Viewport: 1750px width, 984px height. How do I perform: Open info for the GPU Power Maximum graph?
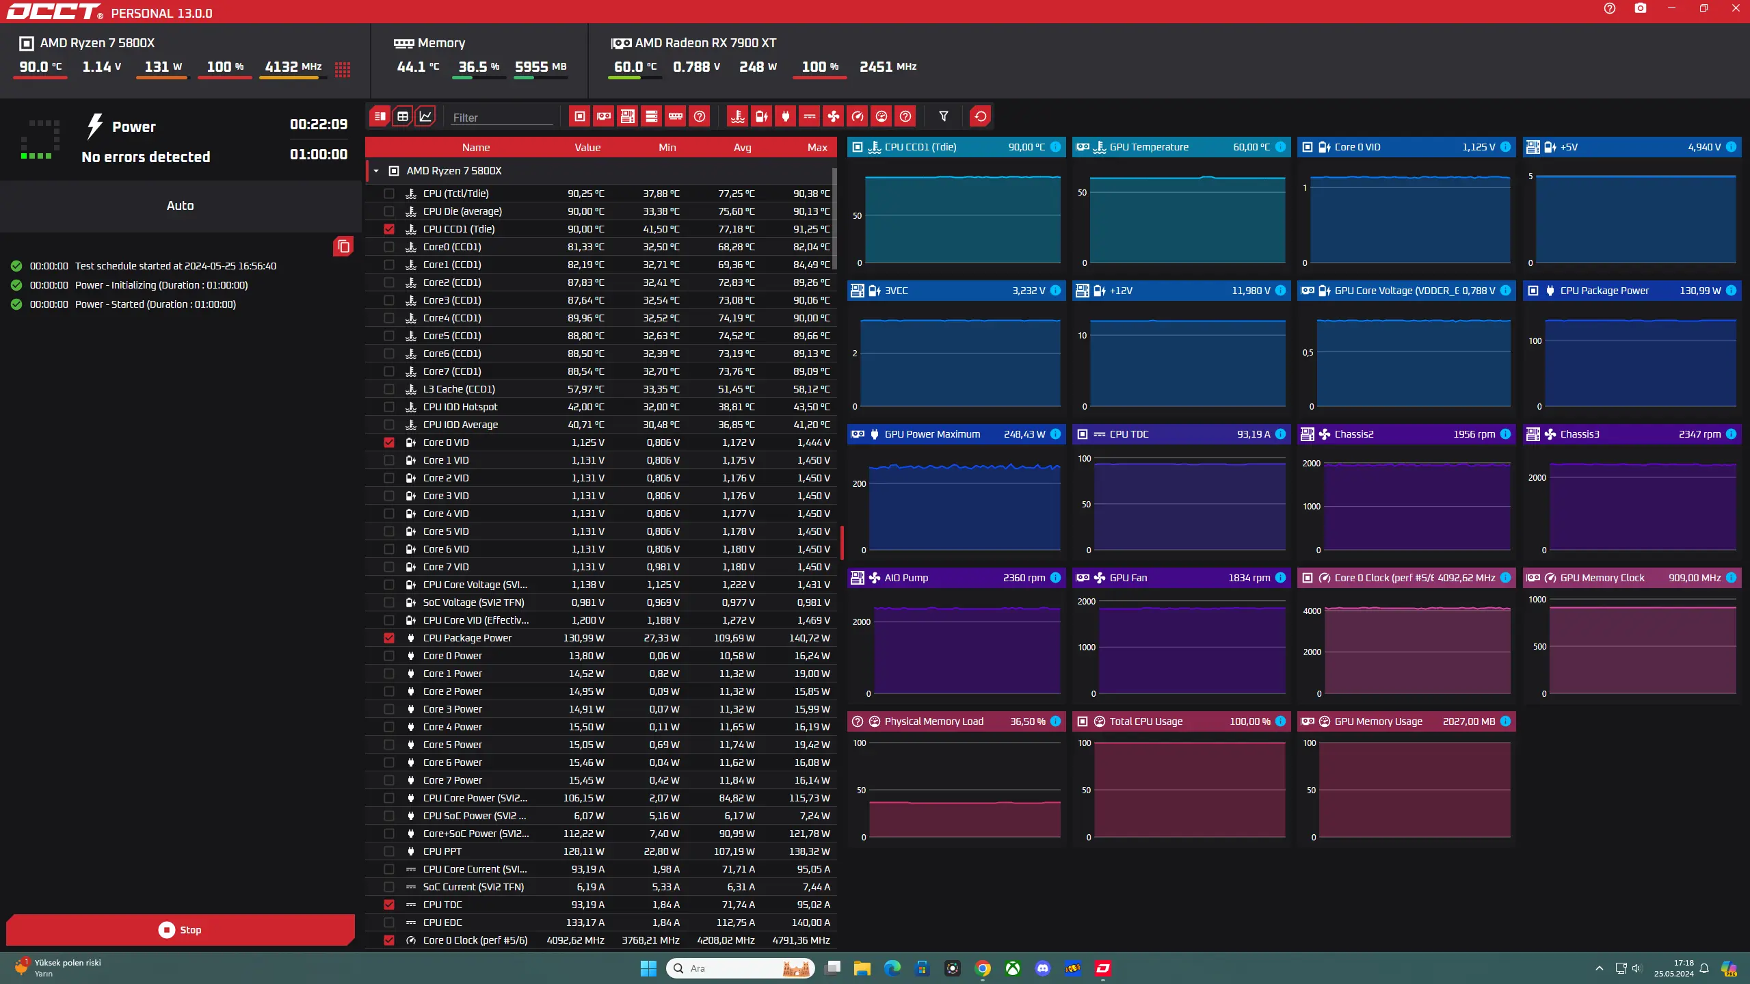point(1056,434)
